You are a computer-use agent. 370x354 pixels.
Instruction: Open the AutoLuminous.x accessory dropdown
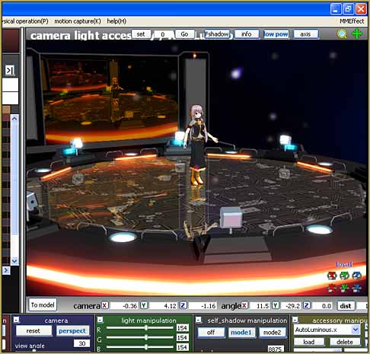point(356,330)
